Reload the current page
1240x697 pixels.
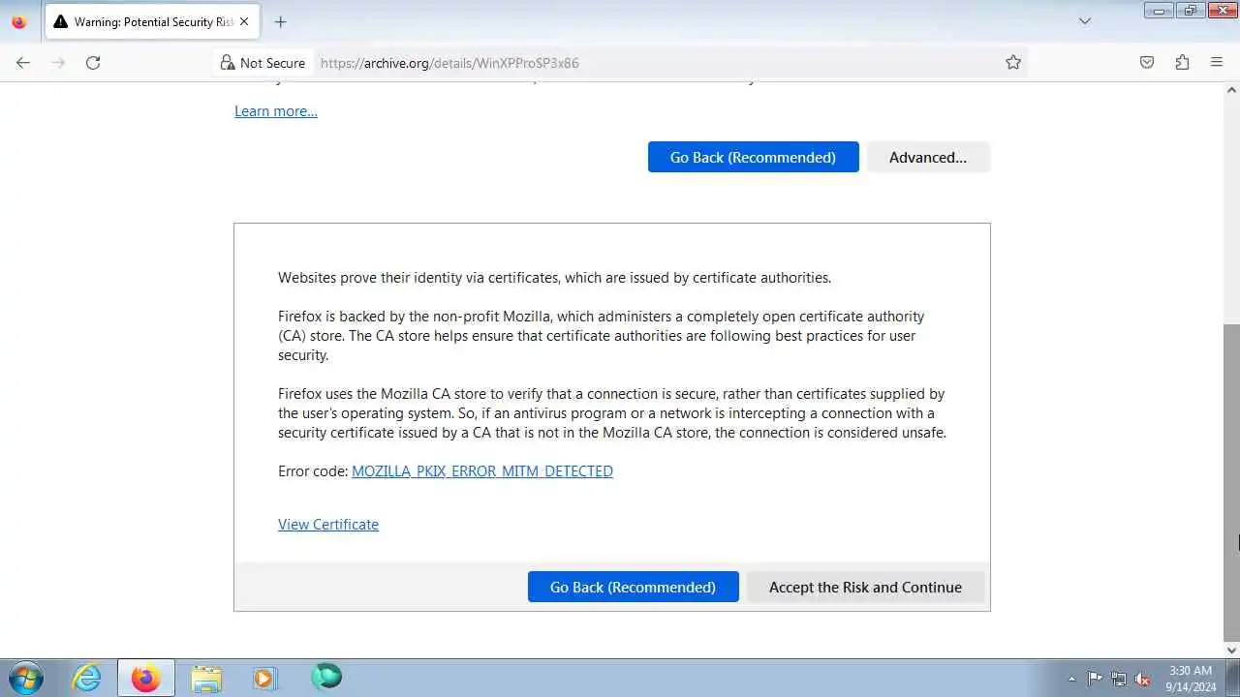pyautogui.click(x=93, y=62)
